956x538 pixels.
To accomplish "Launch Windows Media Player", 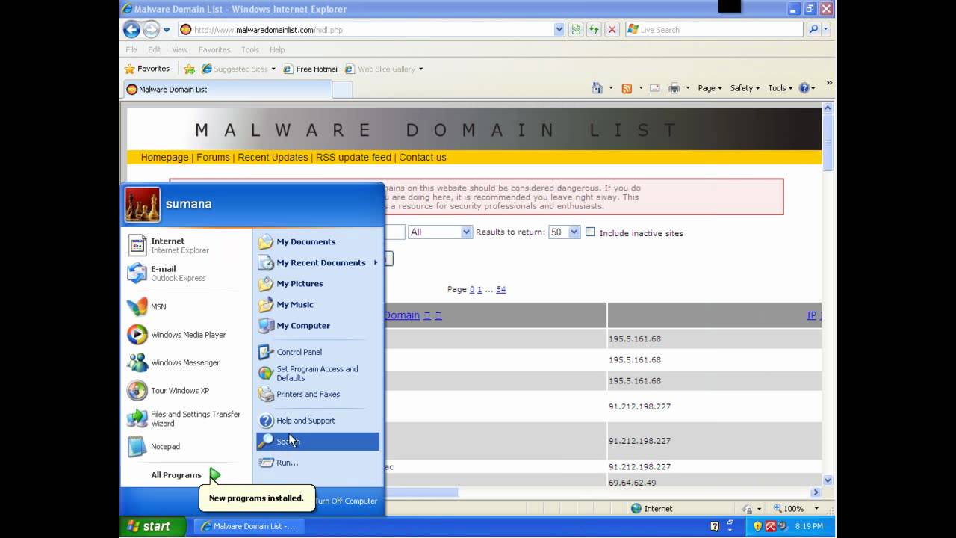I will tap(187, 335).
